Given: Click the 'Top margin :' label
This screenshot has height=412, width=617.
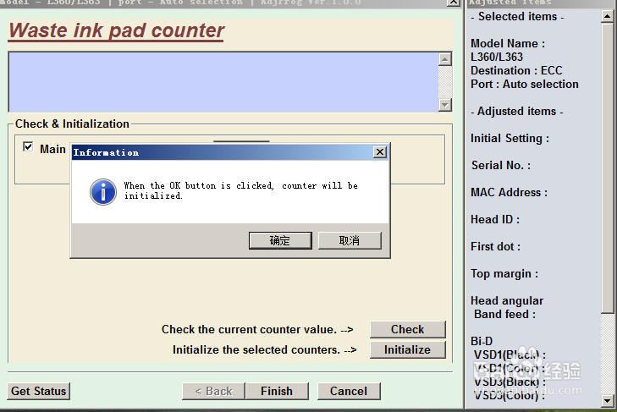Looking at the screenshot, I should tap(504, 273).
